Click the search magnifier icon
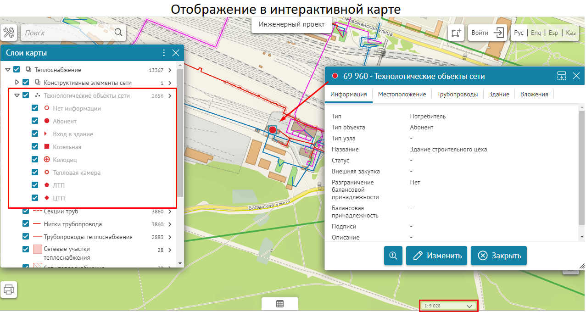This screenshot has height=312, width=586. click(118, 33)
